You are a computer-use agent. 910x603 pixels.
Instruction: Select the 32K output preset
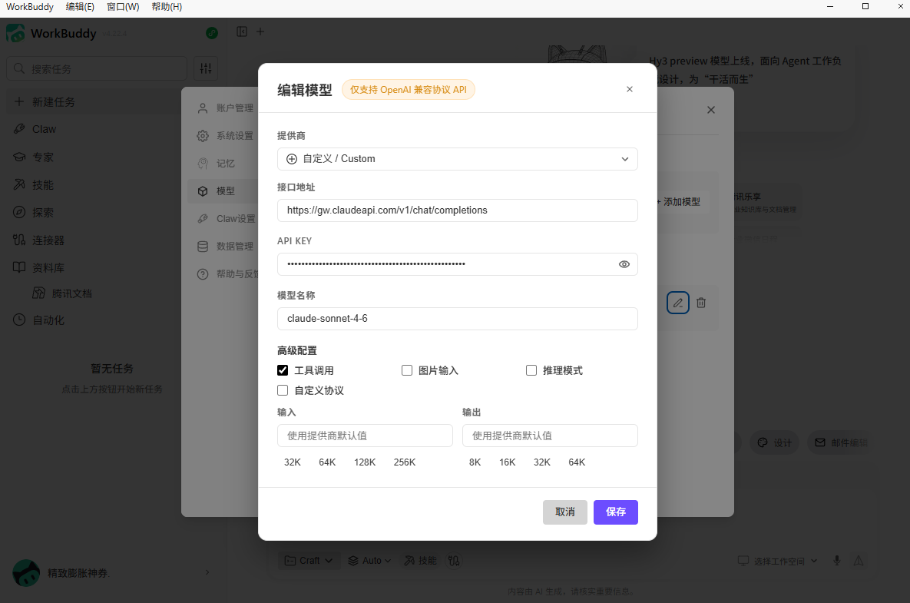pos(542,462)
